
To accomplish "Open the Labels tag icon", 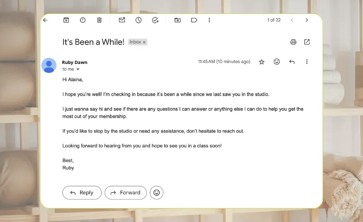I will pyautogui.click(x=194, y=20).
